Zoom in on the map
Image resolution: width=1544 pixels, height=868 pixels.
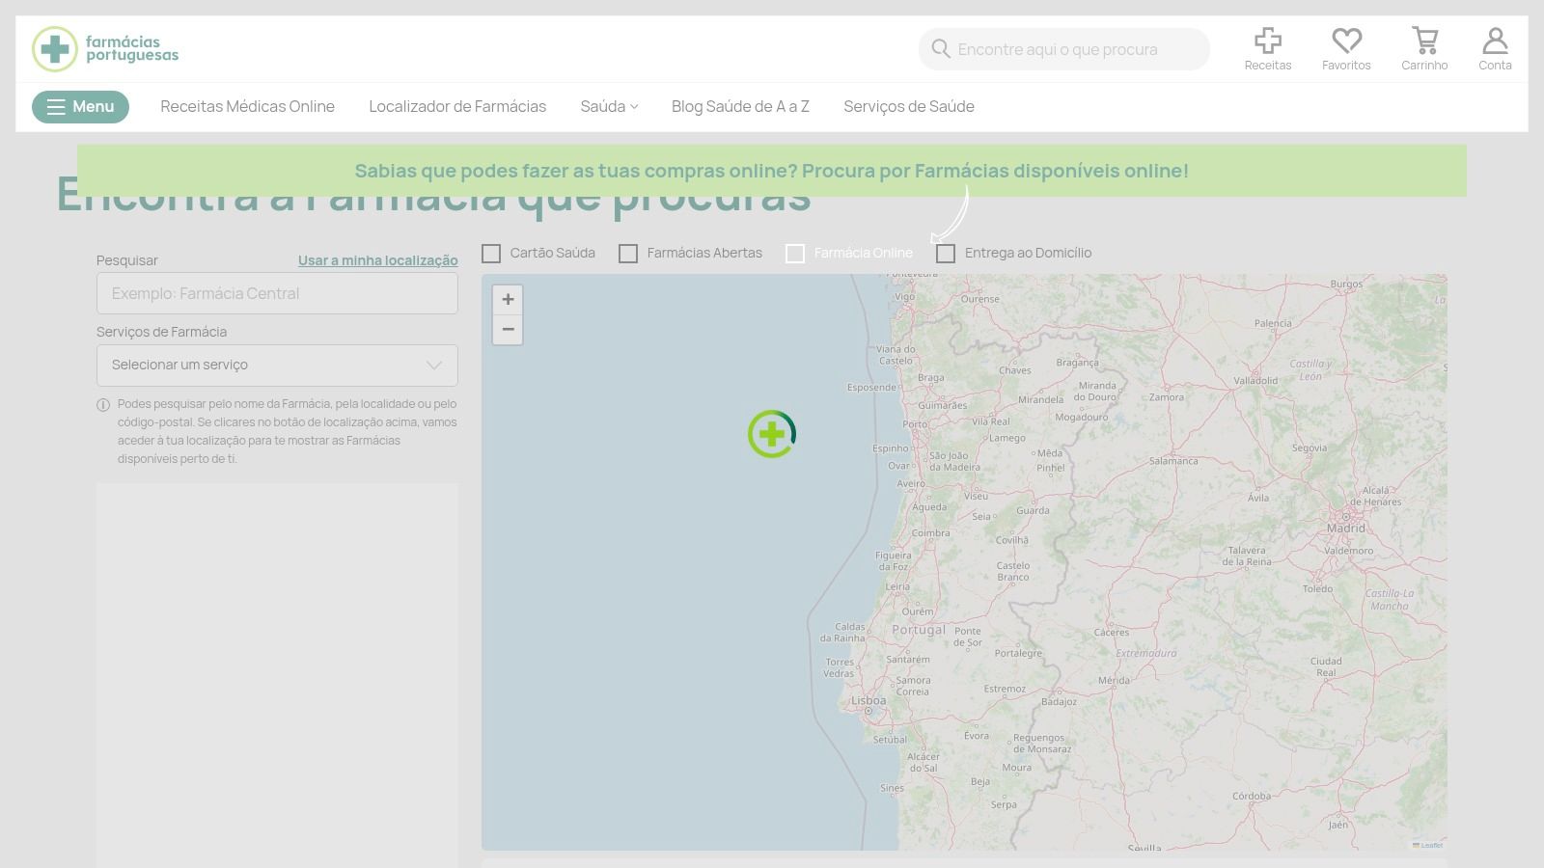[508, 299]
